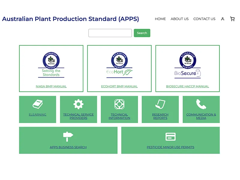Click the Communication & Media phone icon

coord(201,104)
